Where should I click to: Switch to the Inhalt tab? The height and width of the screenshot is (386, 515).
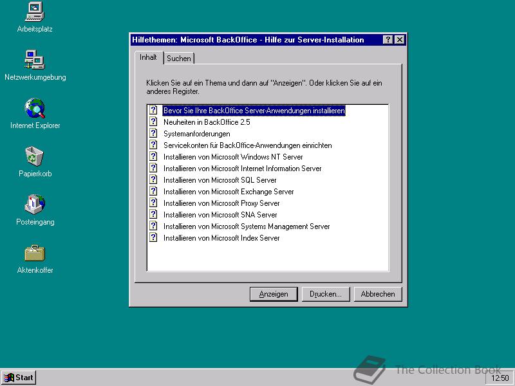click(x=148, y=57)
